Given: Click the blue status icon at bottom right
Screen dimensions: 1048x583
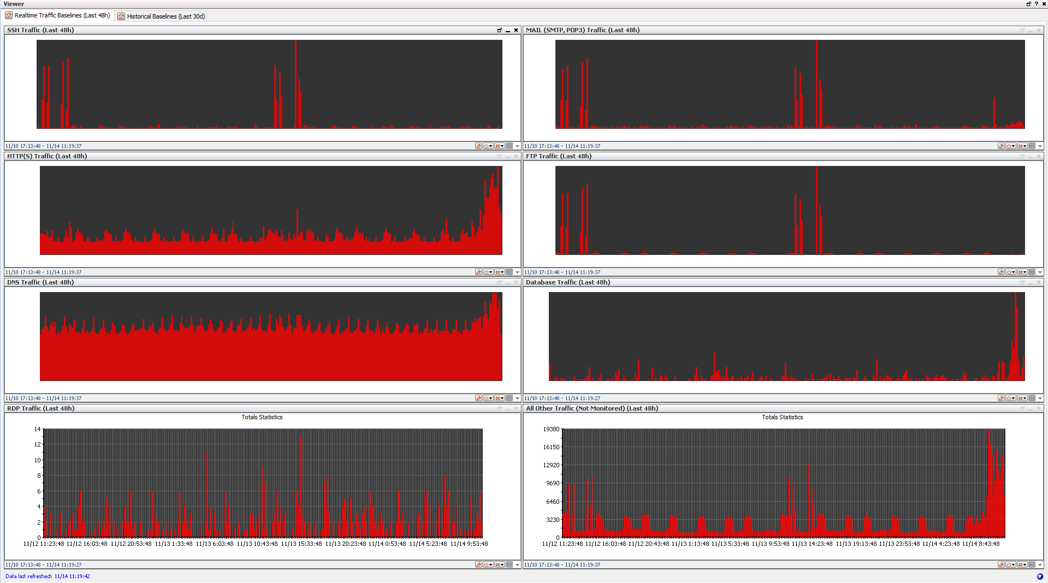Looking at the screenshot, I should (1040, 576).
